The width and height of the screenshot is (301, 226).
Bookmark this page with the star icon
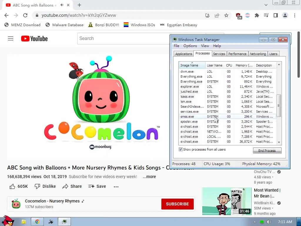pos(226,15)
